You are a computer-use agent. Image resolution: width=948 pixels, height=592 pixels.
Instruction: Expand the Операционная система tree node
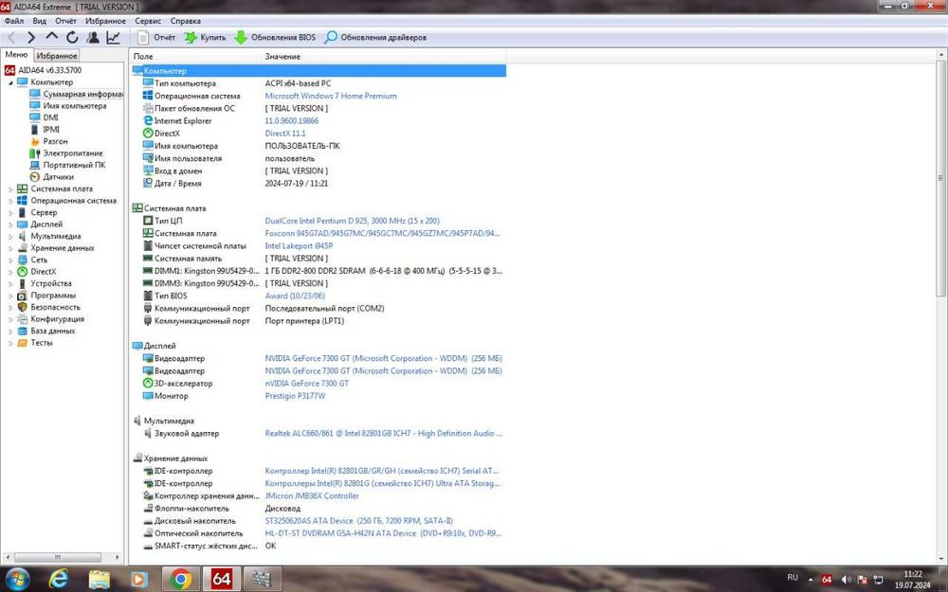coord(10,201)
